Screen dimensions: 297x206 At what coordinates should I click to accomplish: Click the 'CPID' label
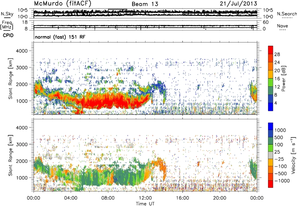8,35
